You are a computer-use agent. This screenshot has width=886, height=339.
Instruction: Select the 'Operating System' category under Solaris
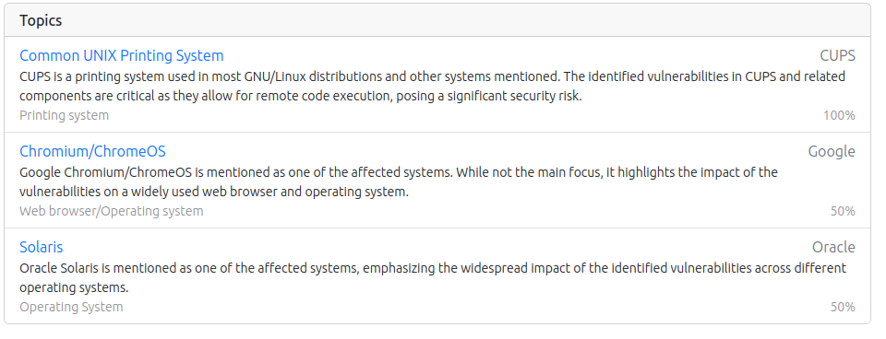click(71, 308)
